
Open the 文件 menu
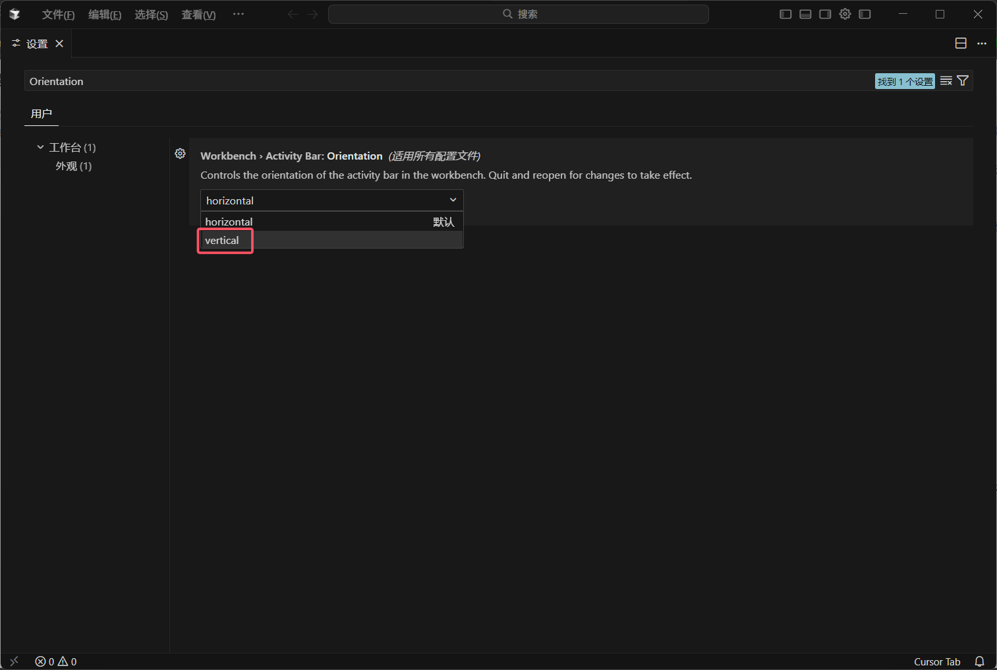coord(58,14)
